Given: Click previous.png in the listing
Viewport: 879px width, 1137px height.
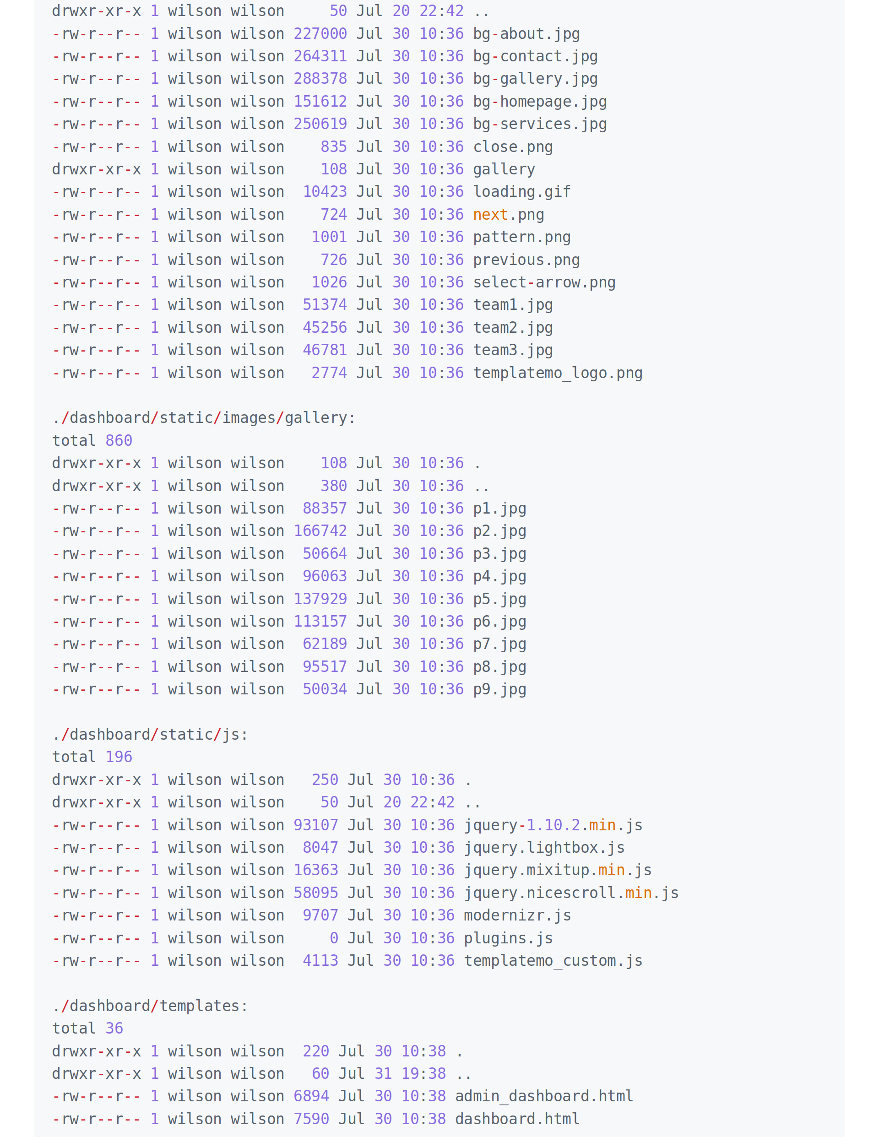Looking at the screenshot, I should pyautogui.click(x=526, y=260).
